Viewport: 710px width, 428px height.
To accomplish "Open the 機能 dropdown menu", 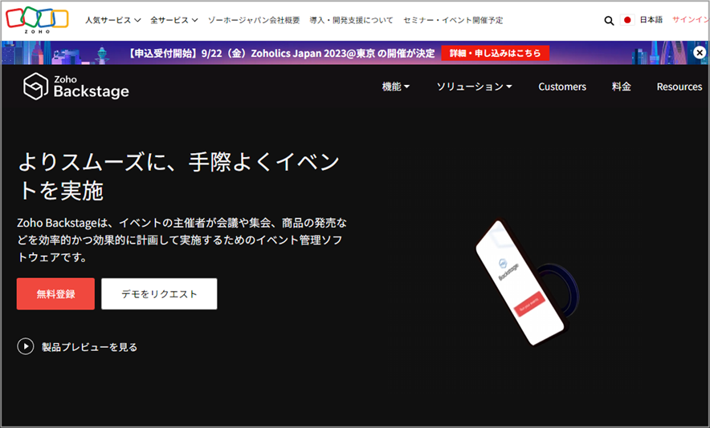I will click(396, 87).
